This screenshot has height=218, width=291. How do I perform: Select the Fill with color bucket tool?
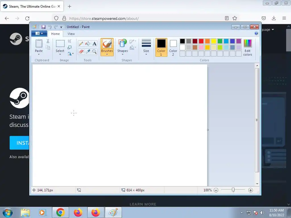pyautogui.click(x=88, y=43)
